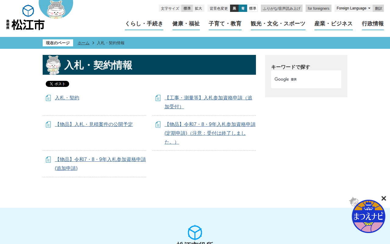This screenshot has width=390, height=244.
Task: Go to ホーム breadcrumb link
Action: pos(83,43)
